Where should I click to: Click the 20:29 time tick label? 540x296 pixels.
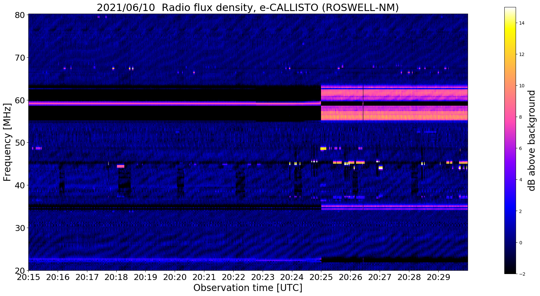point(438,277)
